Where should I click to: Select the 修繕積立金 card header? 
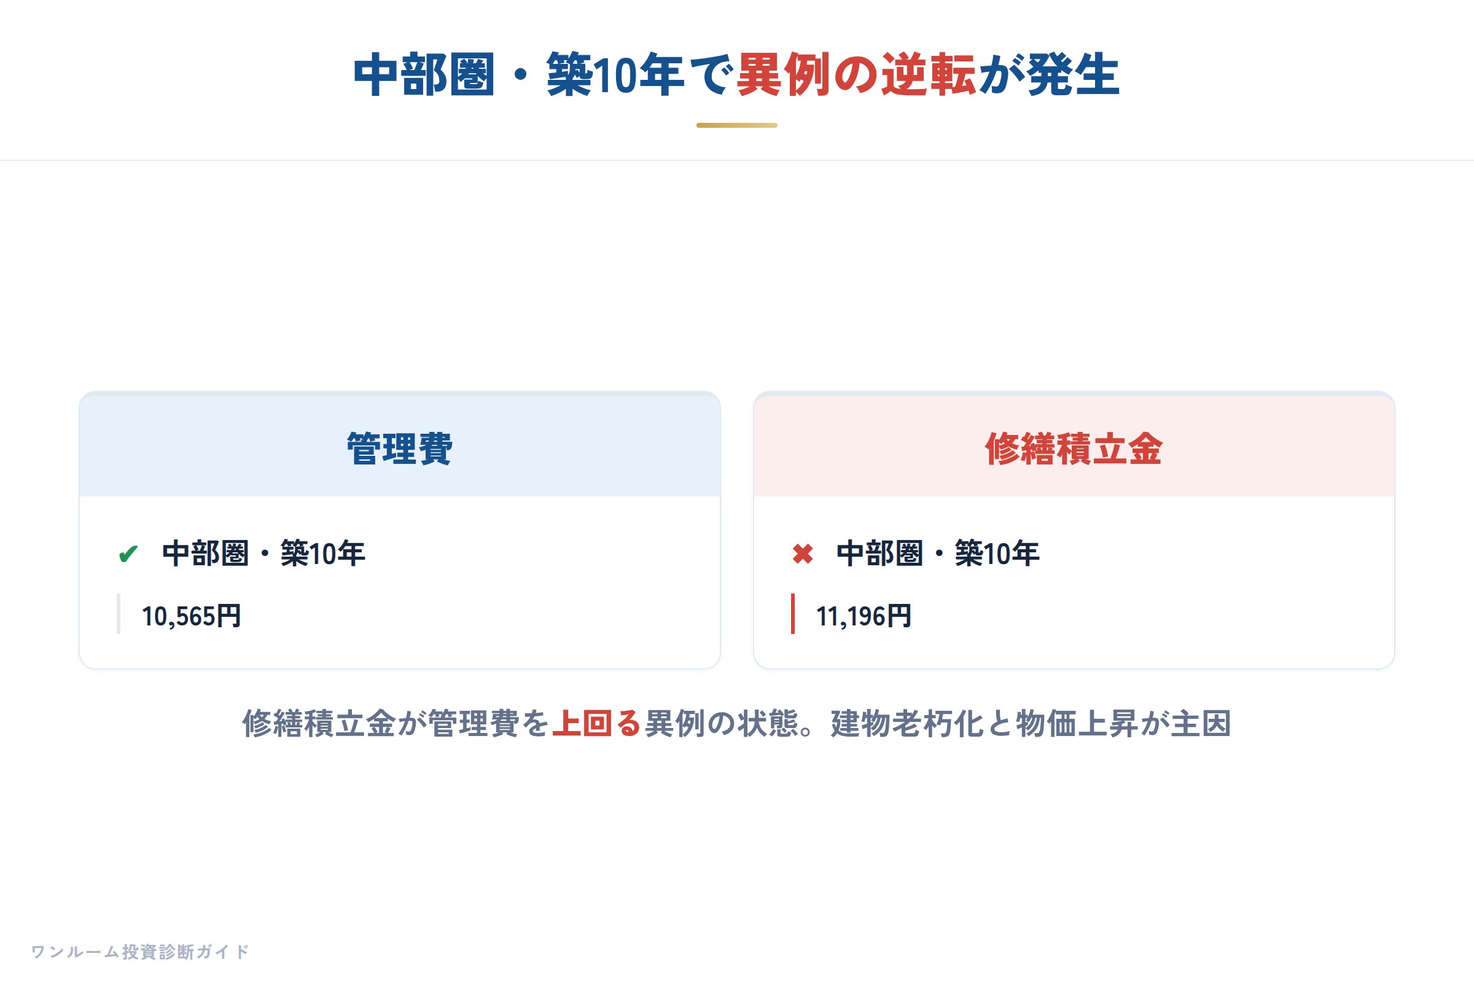click(1074, 445)
